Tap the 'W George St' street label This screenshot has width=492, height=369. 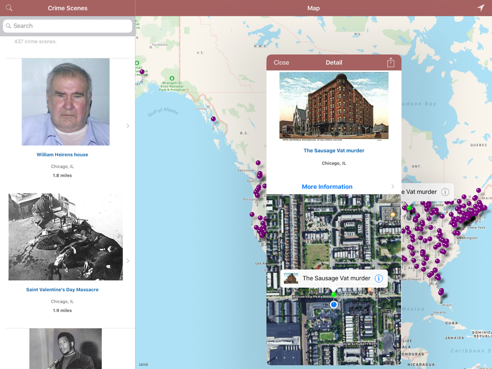[x=351, y=209]
